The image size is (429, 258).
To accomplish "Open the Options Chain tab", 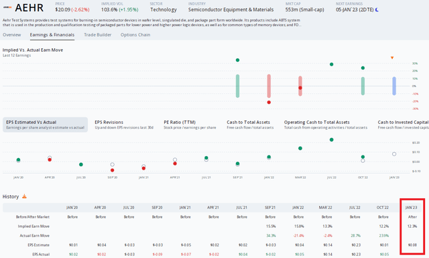I will pyautogui.click(x=135, y=35).
